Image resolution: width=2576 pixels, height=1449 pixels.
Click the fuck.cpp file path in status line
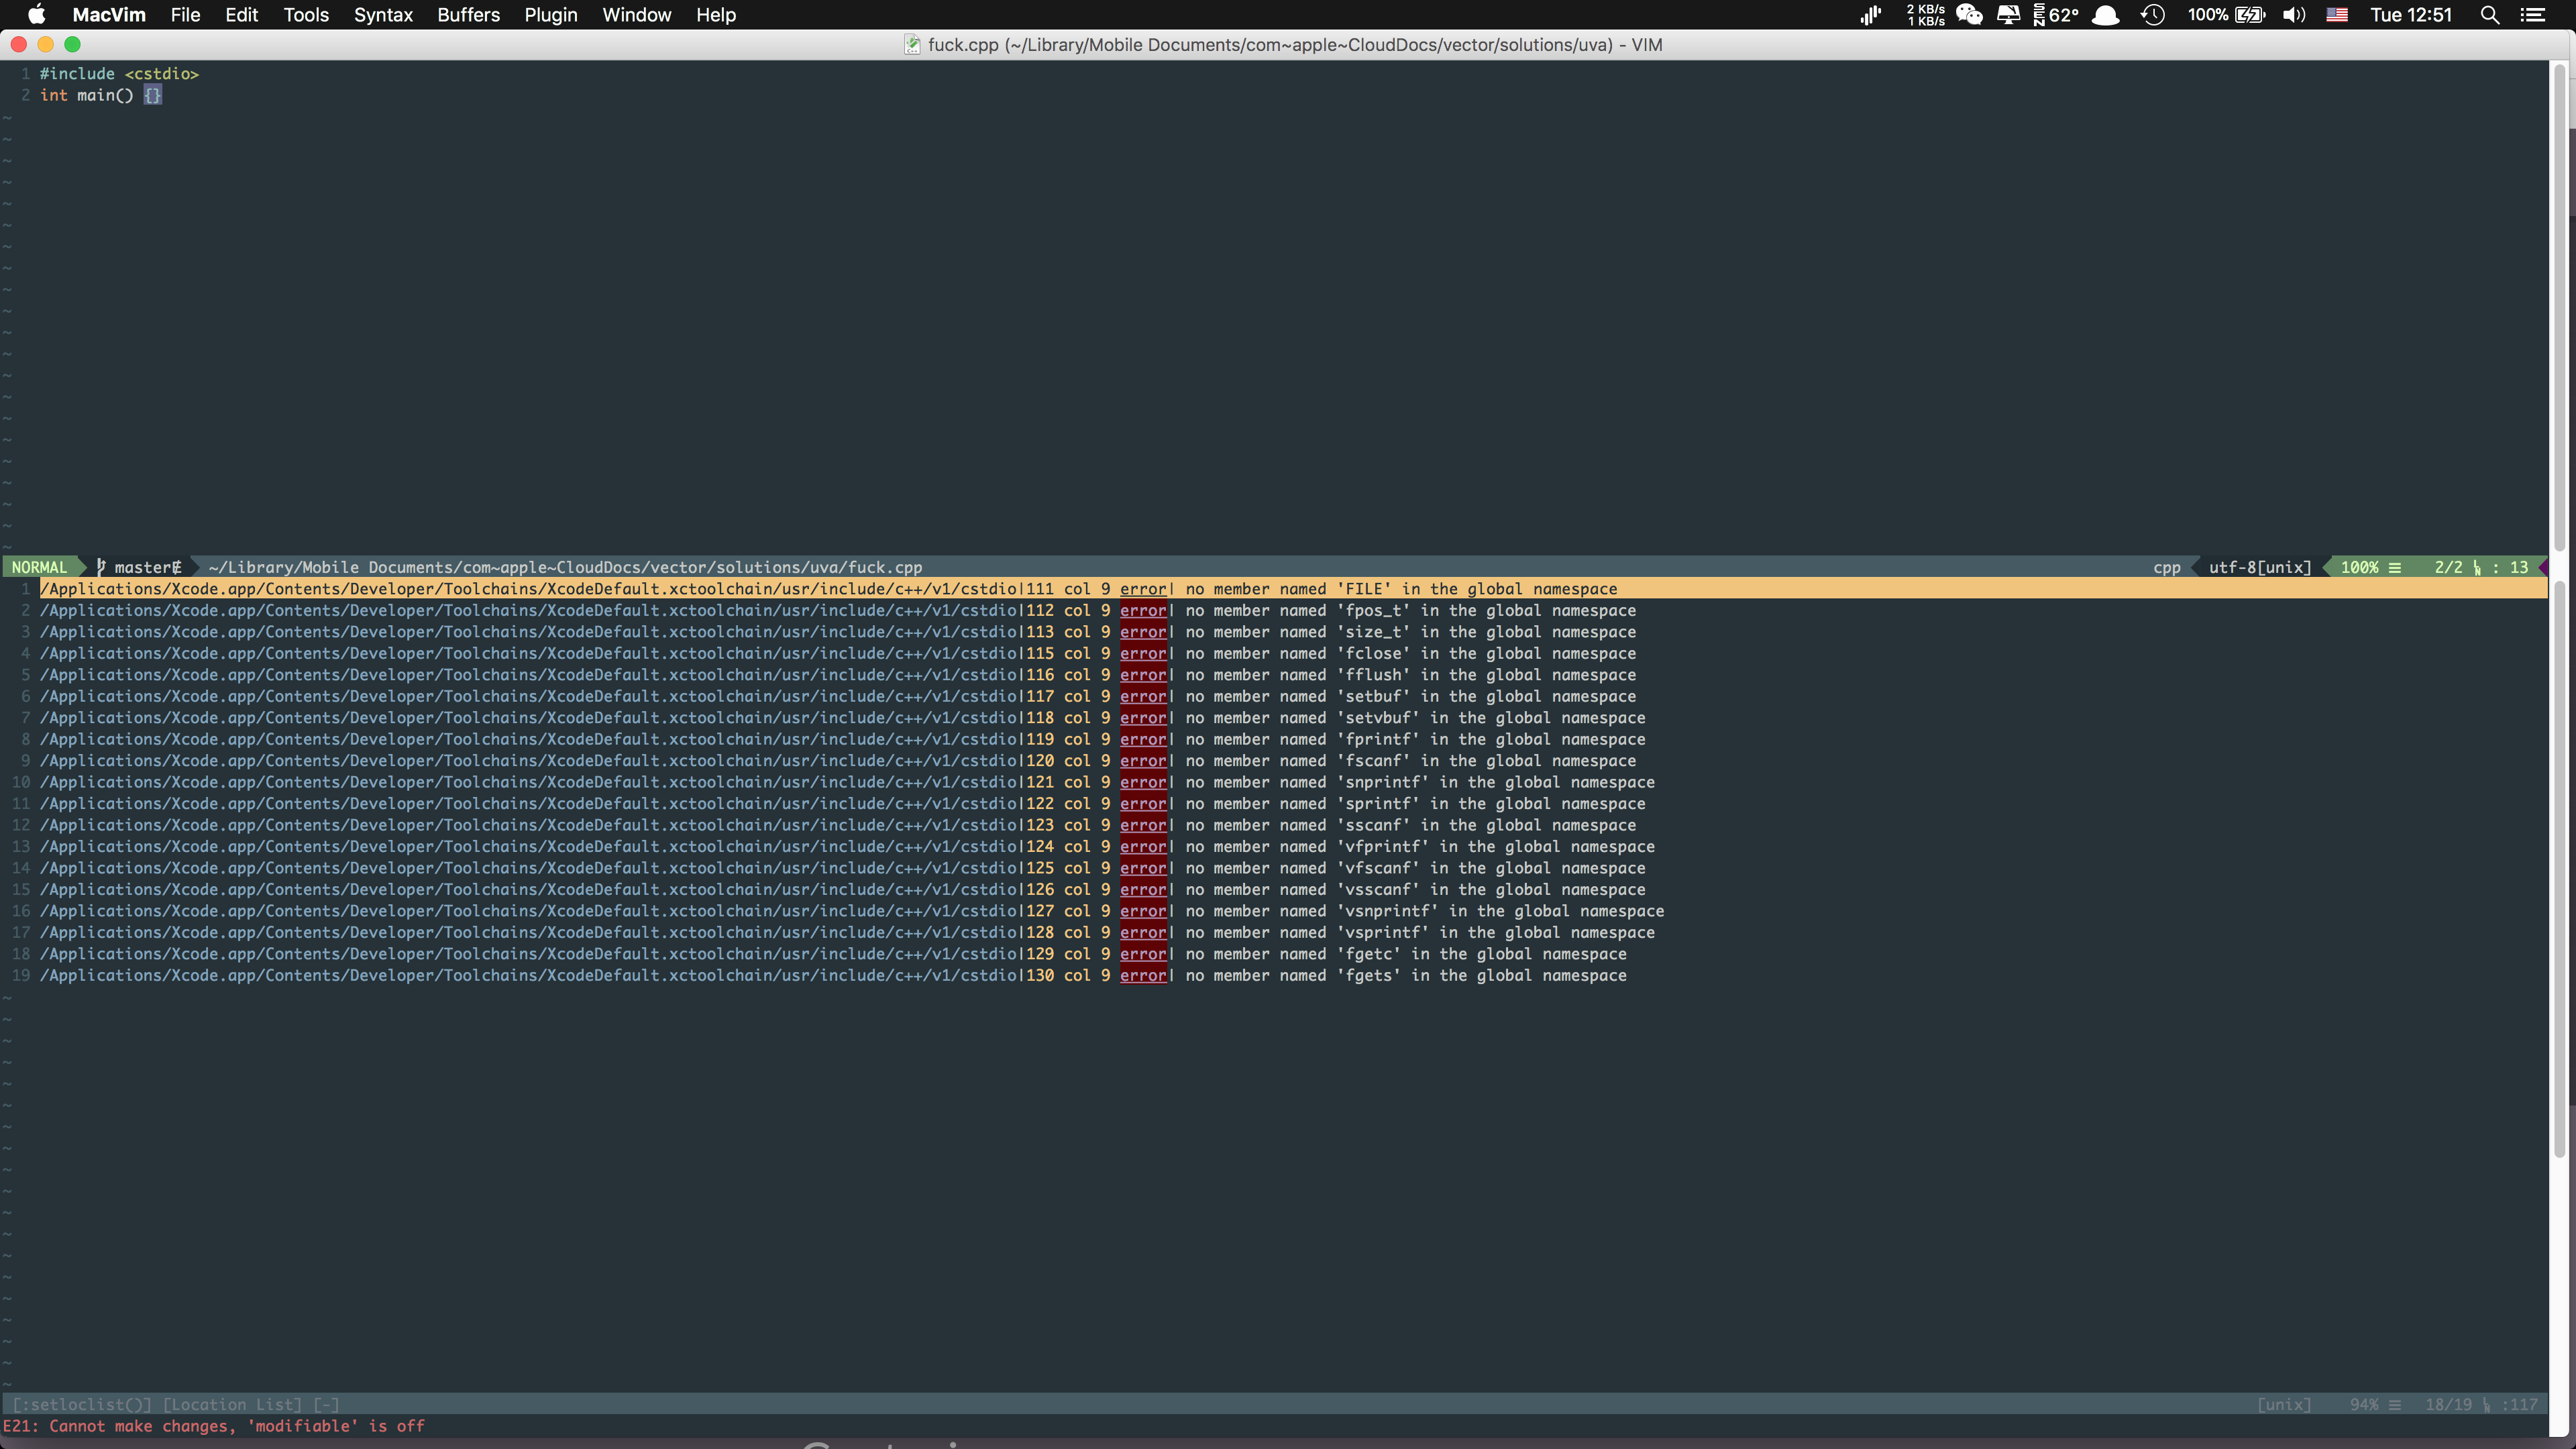[565, 567]
